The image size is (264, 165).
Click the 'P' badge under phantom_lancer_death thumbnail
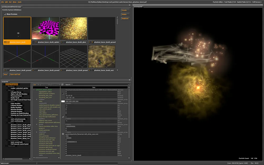(x=5, y=42)
